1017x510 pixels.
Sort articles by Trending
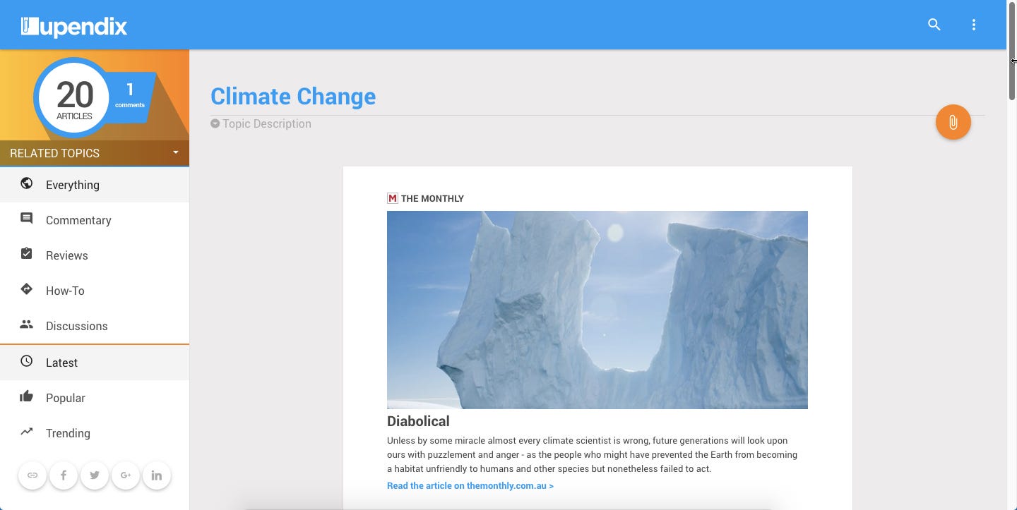[x=95, y=433]
